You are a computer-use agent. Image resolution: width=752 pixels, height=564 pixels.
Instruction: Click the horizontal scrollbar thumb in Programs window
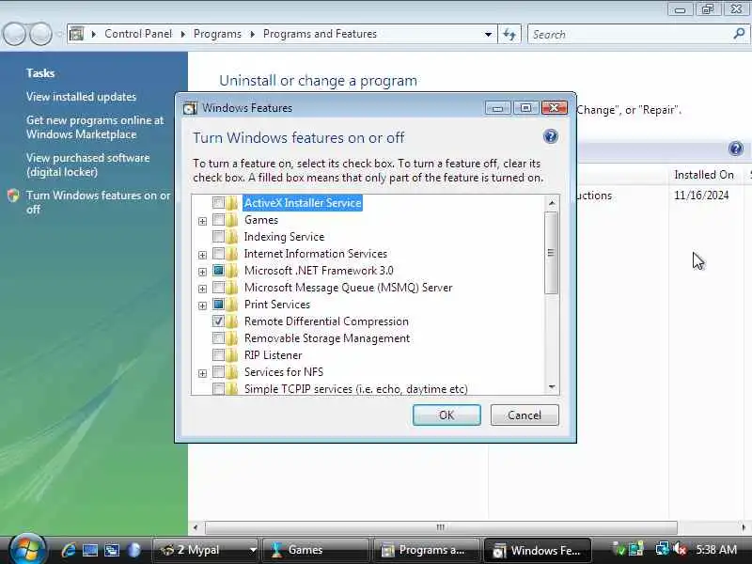(x=441, y=527)
